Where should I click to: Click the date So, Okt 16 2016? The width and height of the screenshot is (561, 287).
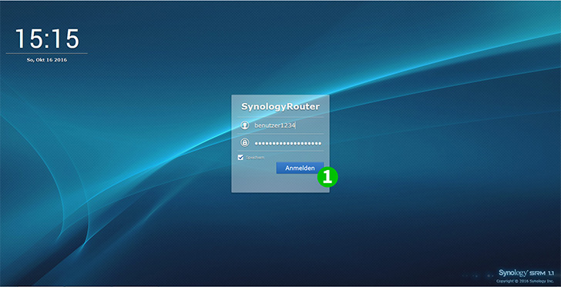coord(47,60)
